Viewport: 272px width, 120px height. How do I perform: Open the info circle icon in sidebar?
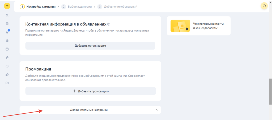7,66
